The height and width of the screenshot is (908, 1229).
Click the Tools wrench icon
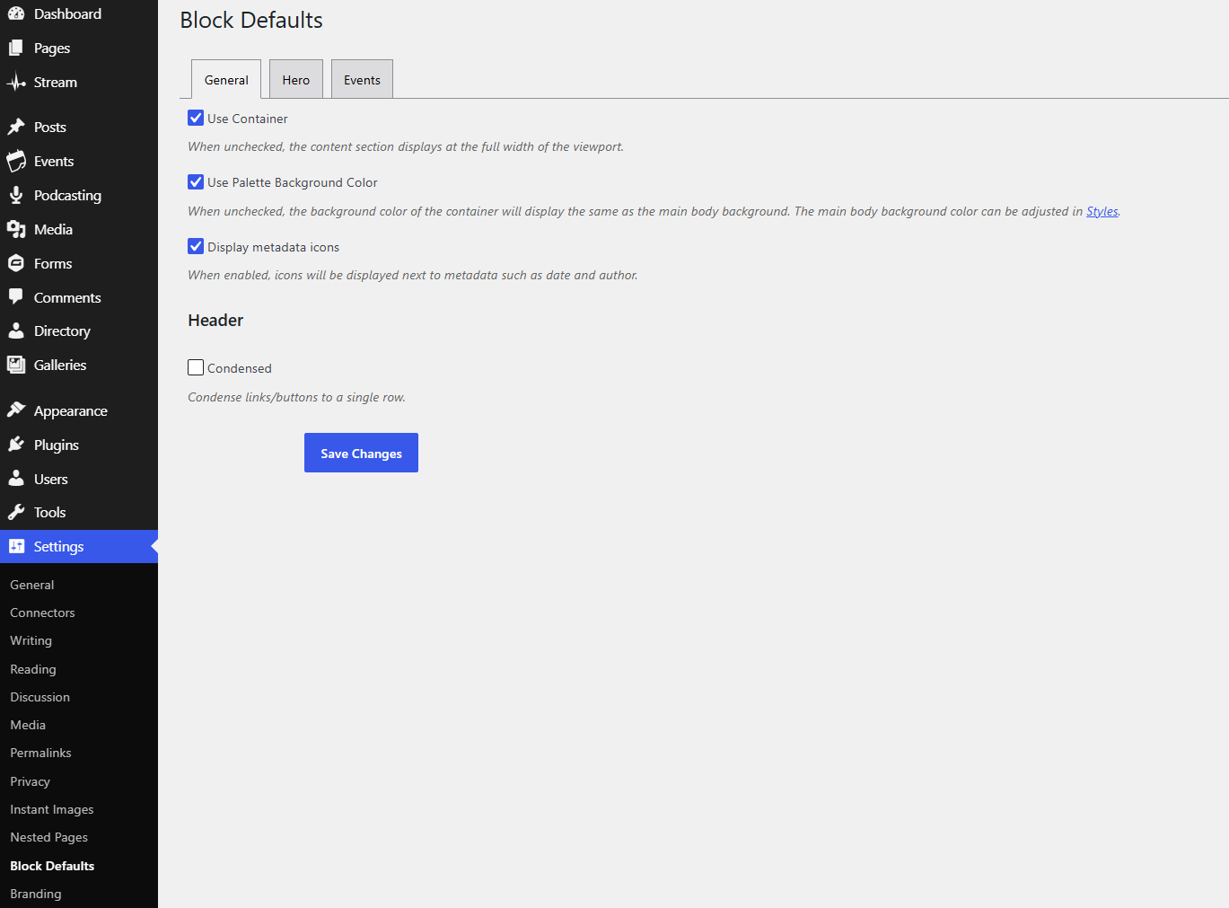click(x=16, y=512)
